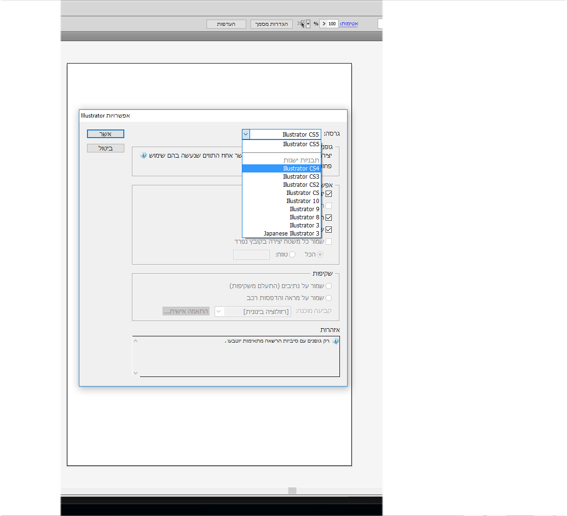This screenshot has height=516, width=567.
Task: Toggle checked checkbox beside Illustrator 8 row
Action: pyautogui.click(x=329, y=217)
